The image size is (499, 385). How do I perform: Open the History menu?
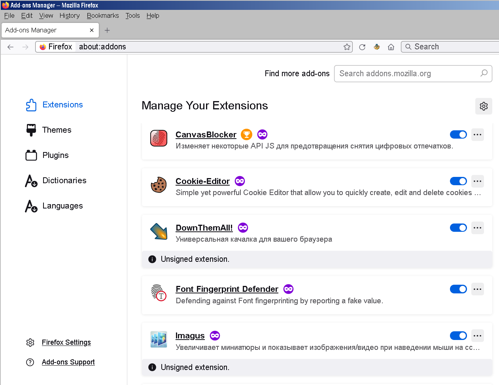click(x=70, y=15)
